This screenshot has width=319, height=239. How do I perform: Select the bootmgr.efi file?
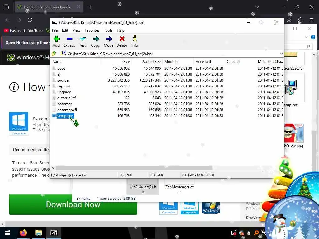tap(67, 110)
